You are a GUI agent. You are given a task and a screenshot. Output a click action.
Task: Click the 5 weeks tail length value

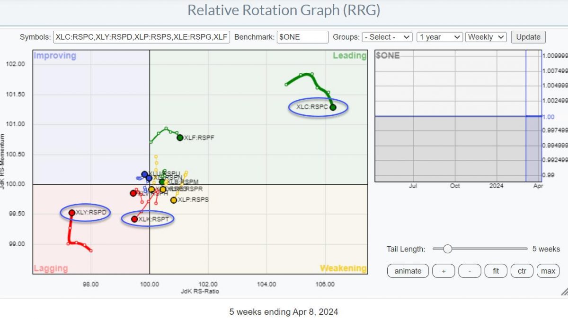pos(546,249)
